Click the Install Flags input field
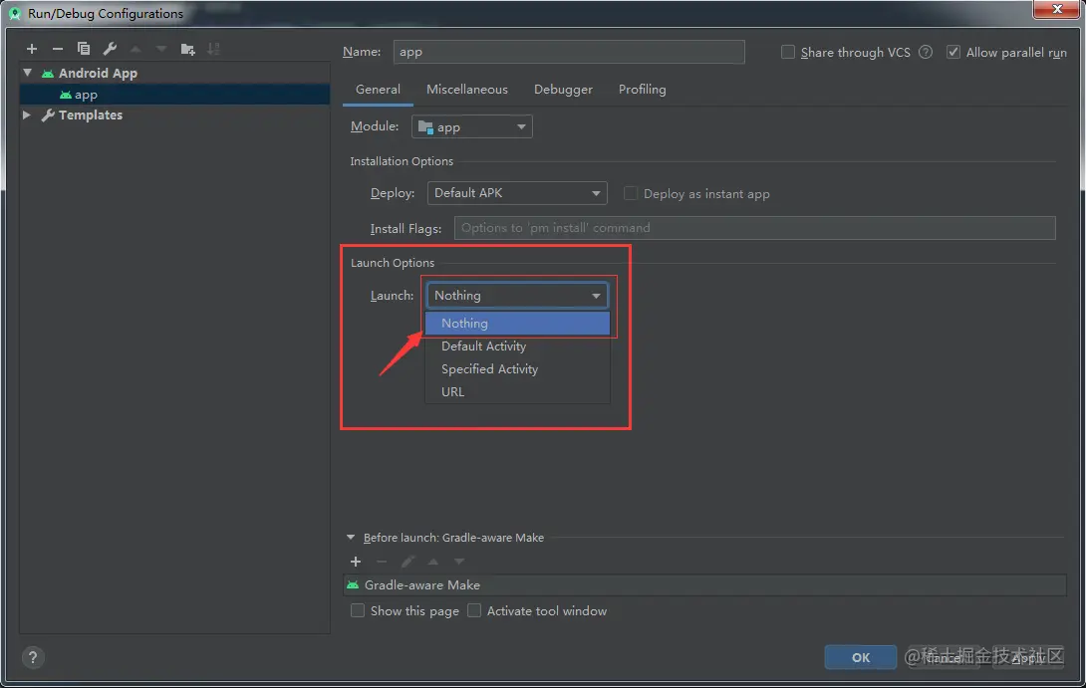 pyautogui.click(x=754, y=228)
